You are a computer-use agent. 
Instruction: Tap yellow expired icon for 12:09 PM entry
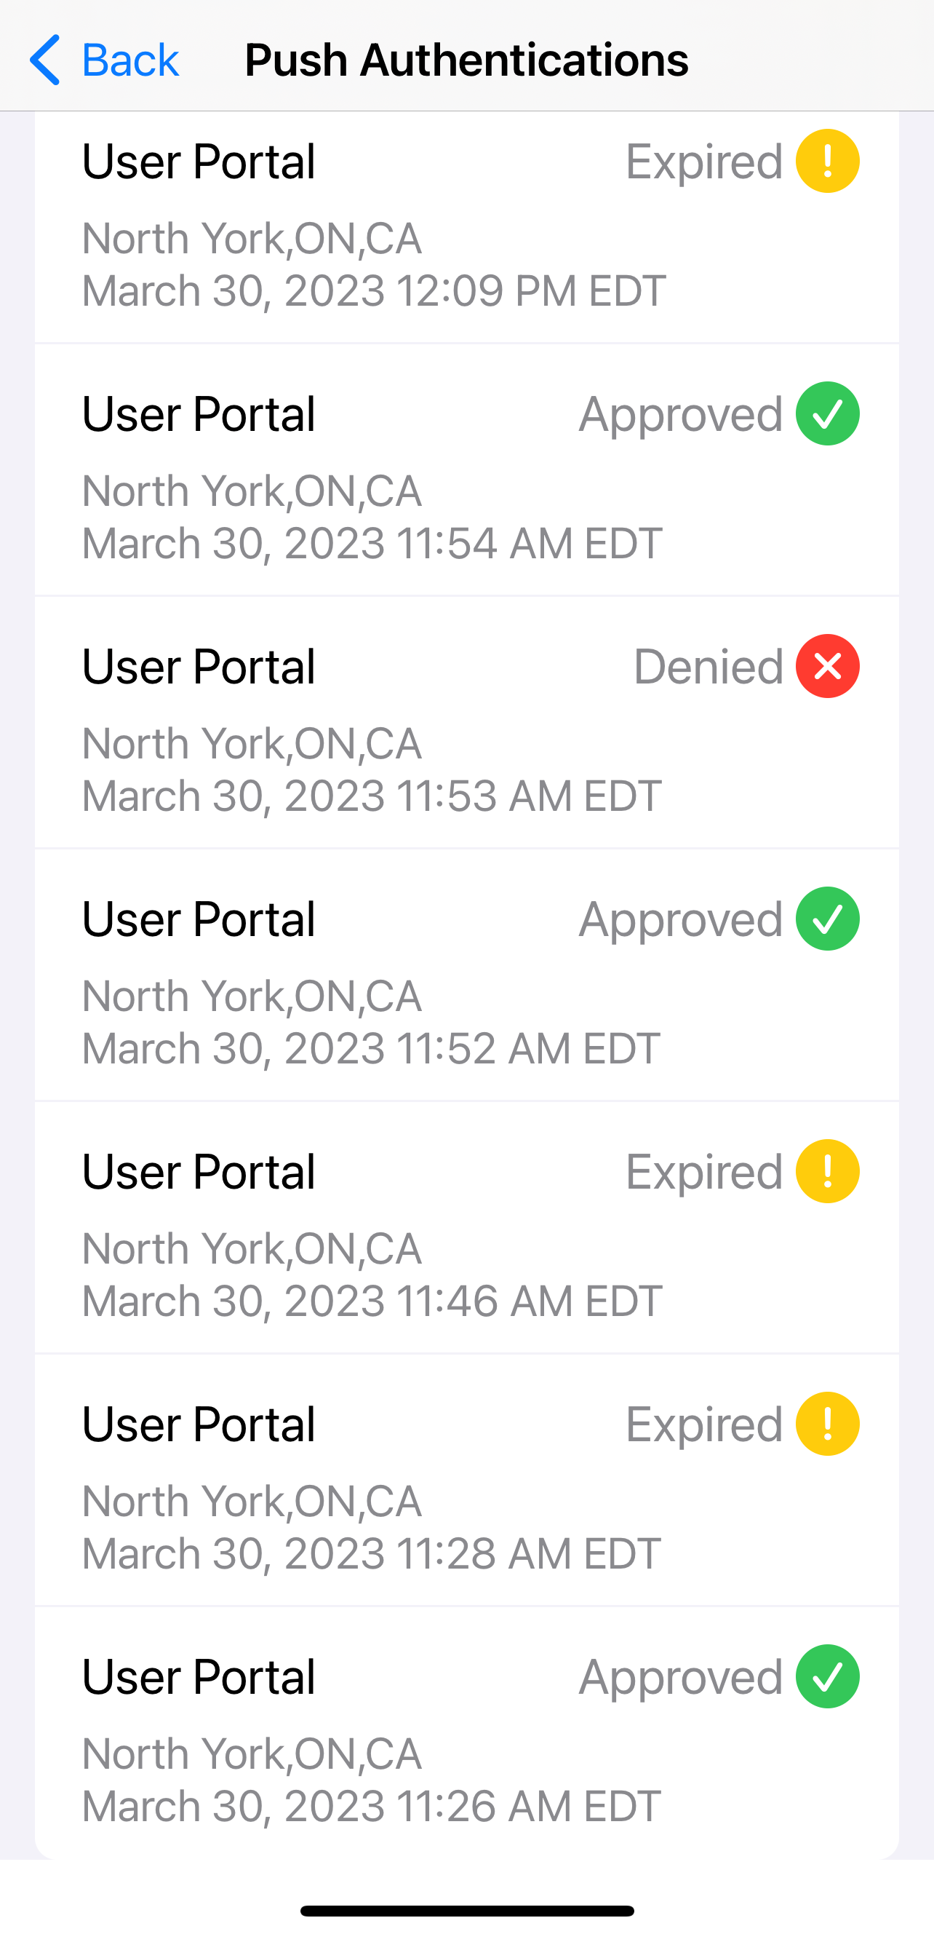tap(827, 162)
